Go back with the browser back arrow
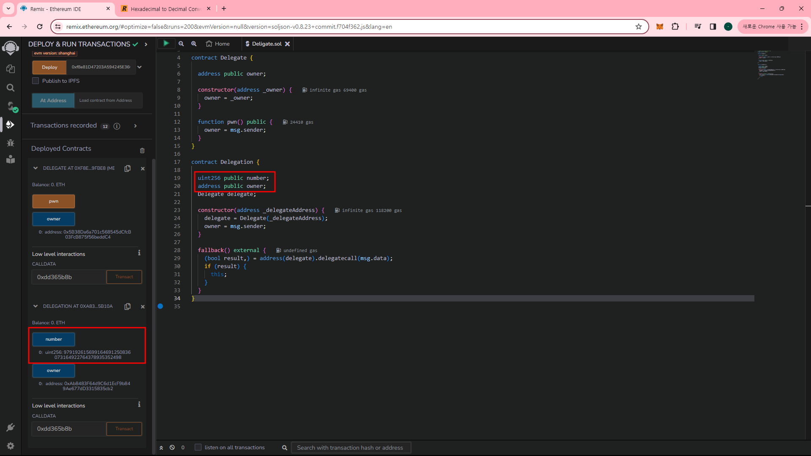This screenshot has height=456, width=811. [9, 27]
